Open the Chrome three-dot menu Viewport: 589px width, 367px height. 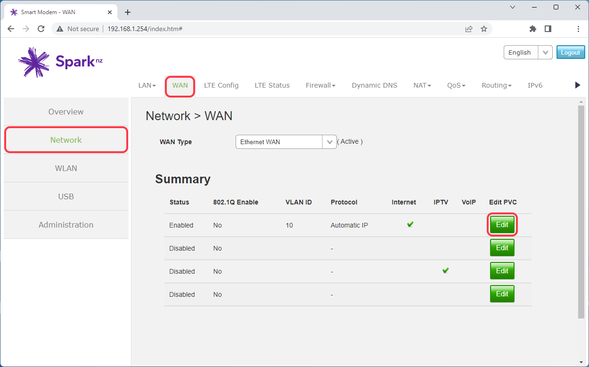[578, 29]
